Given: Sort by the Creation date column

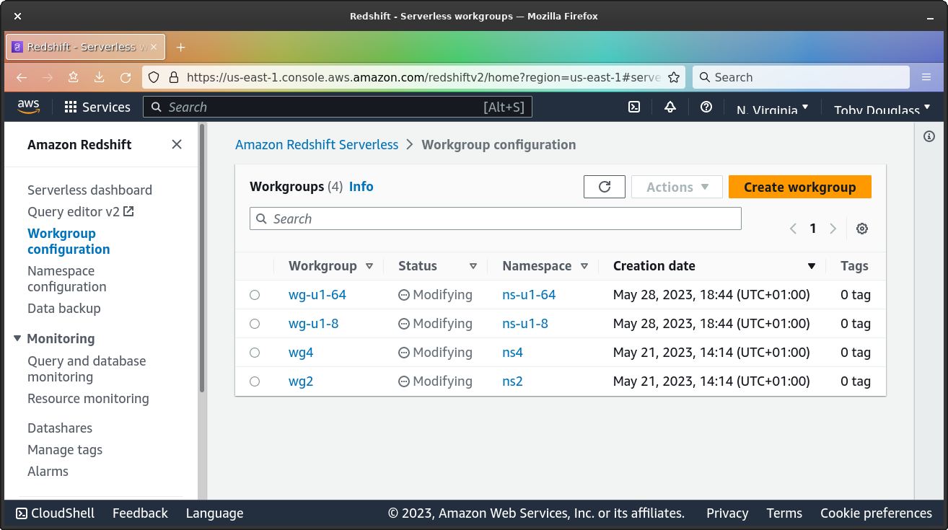Looking at the screenshot, I should tap(714, 266).
